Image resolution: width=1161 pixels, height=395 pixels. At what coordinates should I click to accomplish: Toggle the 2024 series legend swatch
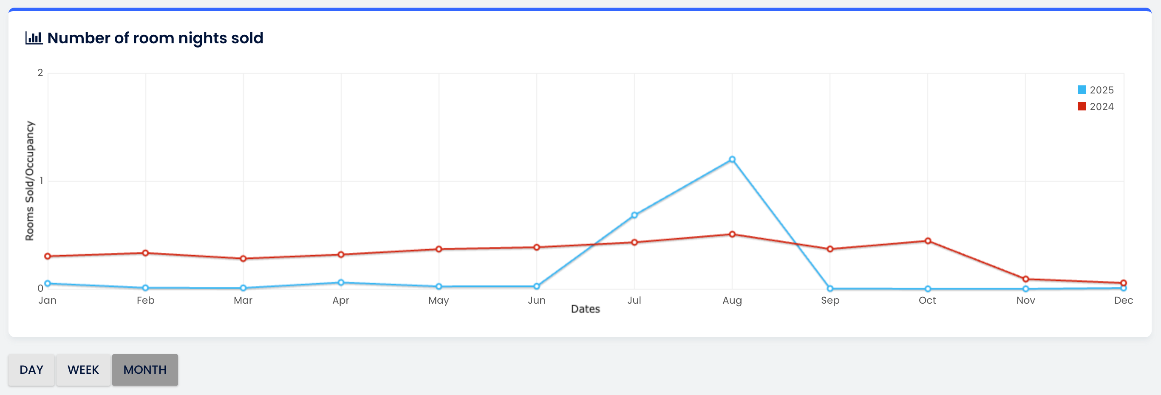click(x=1082, y=106)
